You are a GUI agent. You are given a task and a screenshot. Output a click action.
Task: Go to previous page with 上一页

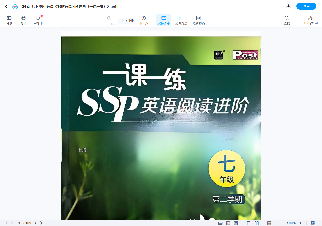point(109,20)
